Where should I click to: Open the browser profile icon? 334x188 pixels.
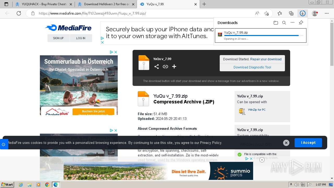(315, 13)
